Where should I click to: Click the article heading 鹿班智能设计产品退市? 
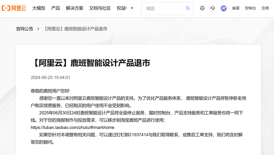tap(90, 63)
